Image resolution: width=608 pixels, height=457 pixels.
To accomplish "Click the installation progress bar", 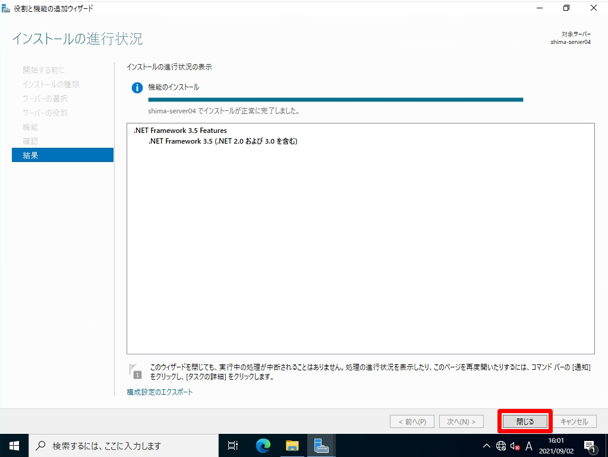I will tap(335, 100).
